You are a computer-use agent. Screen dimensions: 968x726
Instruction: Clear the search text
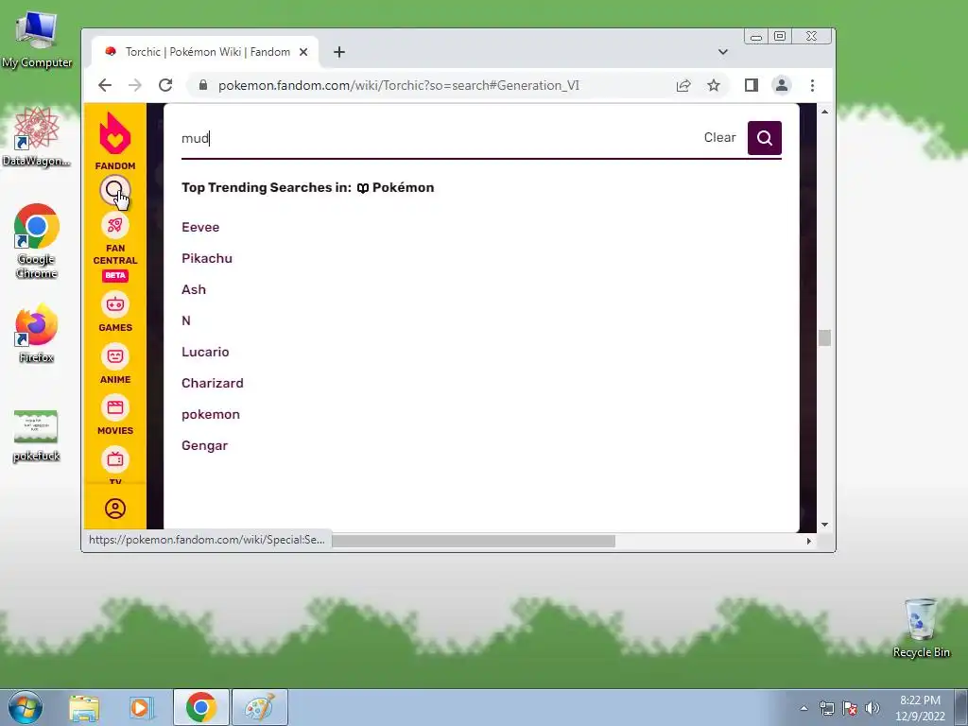[x=719, y=138]
